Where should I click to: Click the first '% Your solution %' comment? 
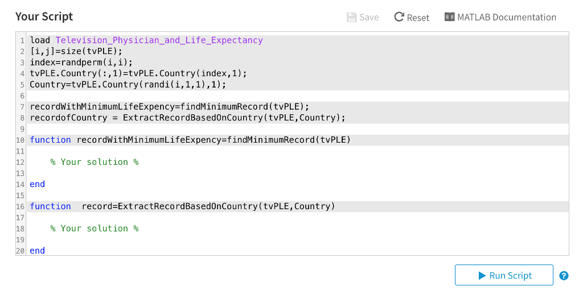click(95, 162)
